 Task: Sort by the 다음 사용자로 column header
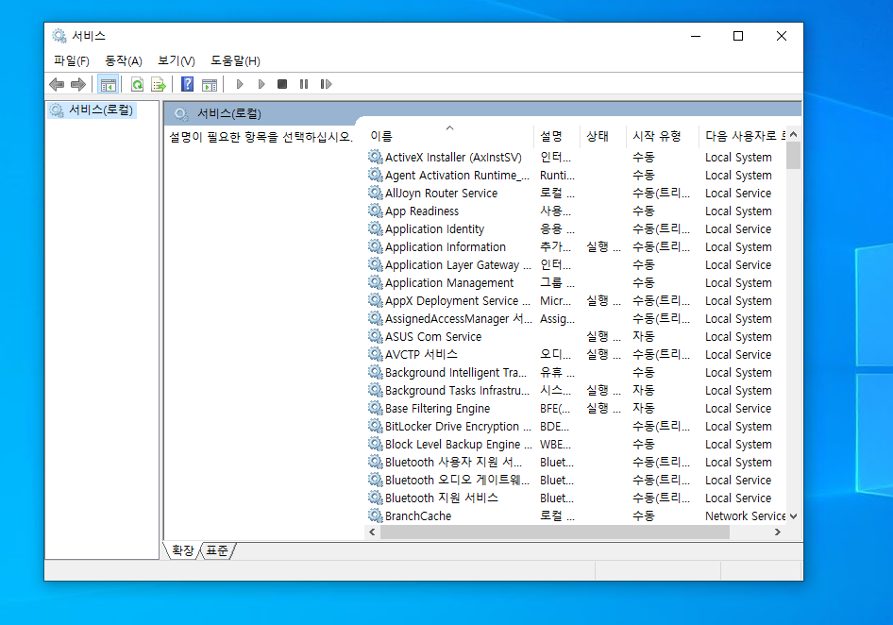742,136
